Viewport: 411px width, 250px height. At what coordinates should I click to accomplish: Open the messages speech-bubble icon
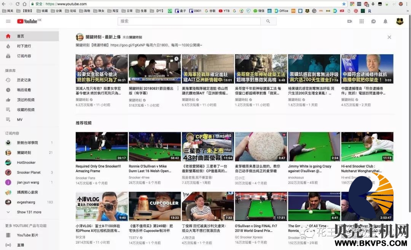click(x=374, y=21)
